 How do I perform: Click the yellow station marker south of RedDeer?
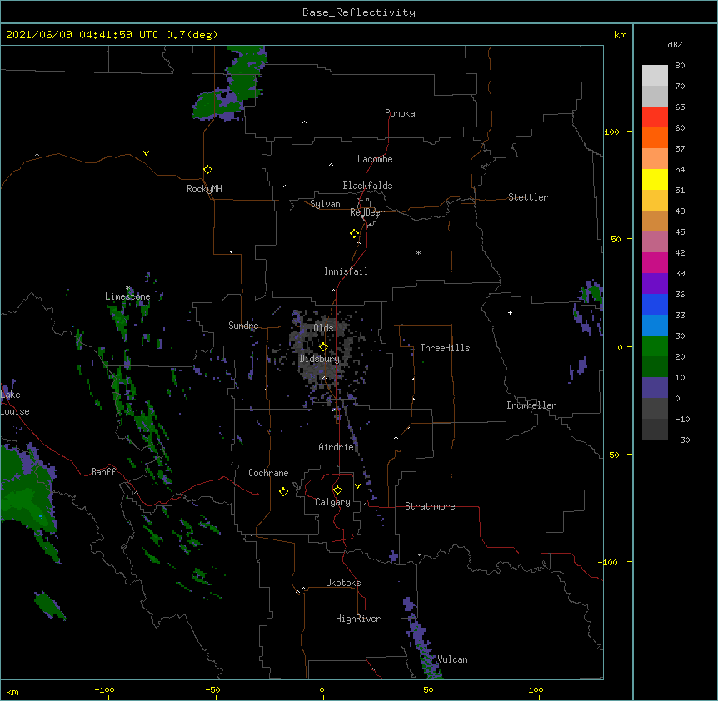tap(355, 234)
